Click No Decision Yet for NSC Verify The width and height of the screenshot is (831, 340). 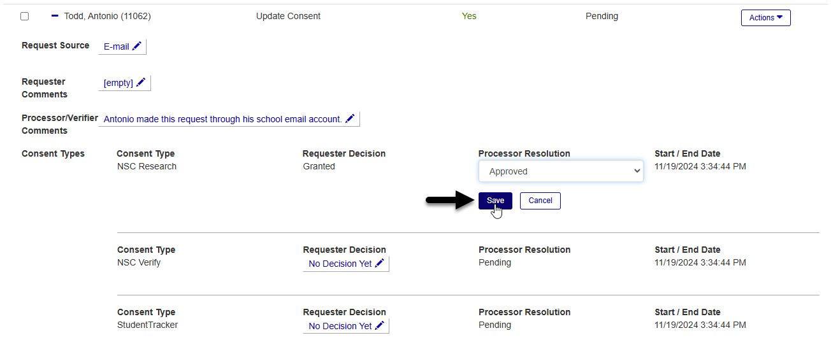coord(340,264)
